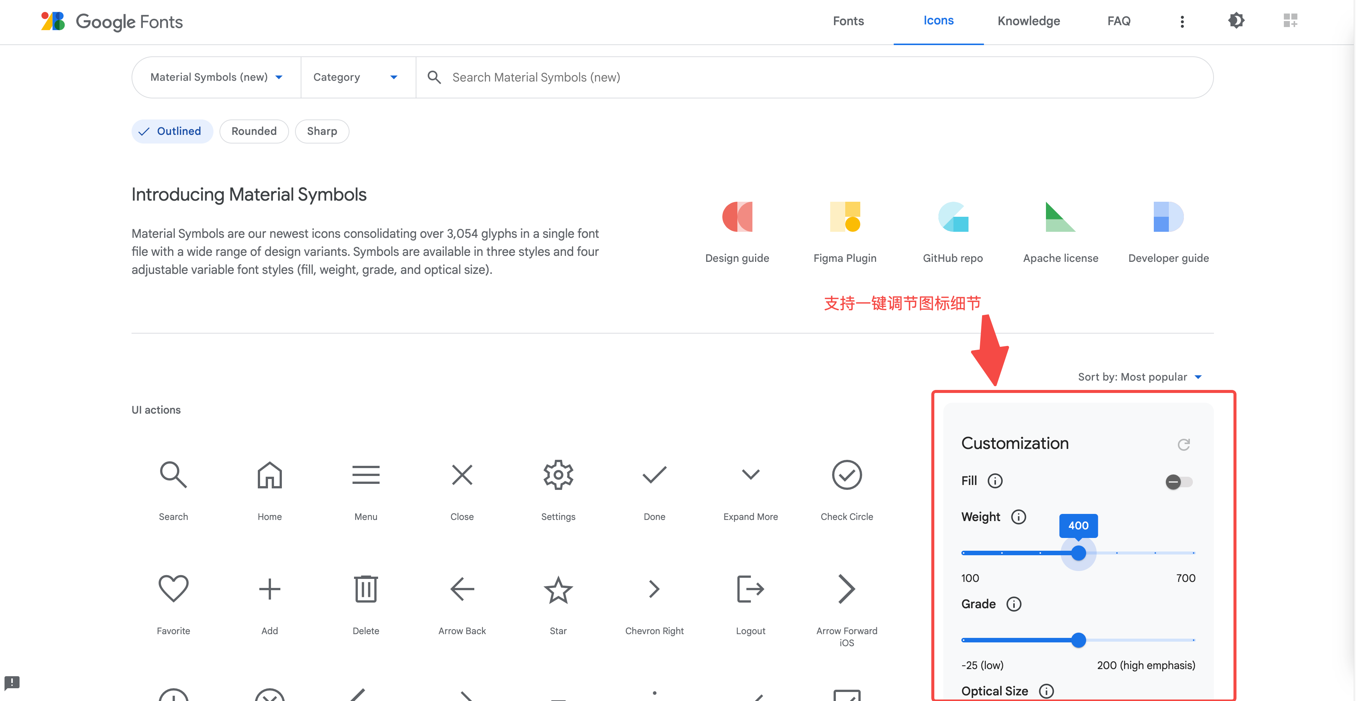Go to the Knowledge tab
Viewport: 1356px width, 701px height.
[x=1029, y=21]
